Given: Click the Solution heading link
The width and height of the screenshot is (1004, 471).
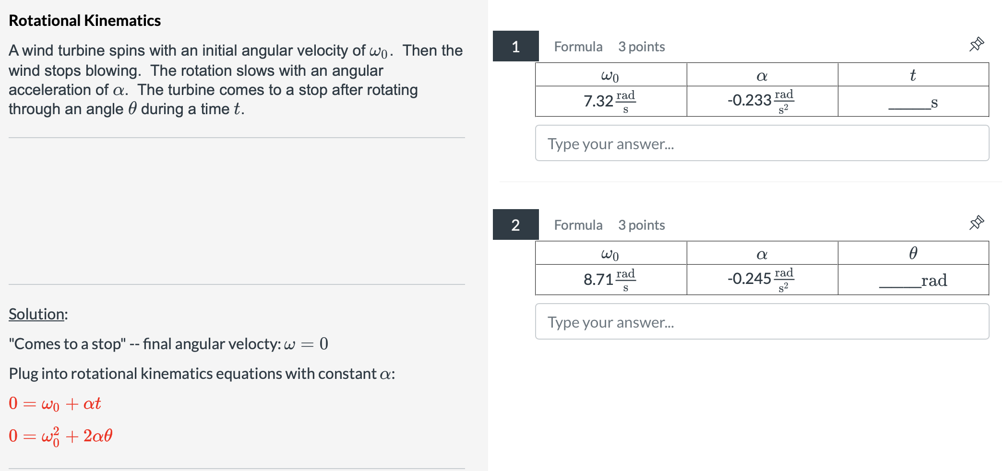Looking at the screenshot, I should coord(38,314).
